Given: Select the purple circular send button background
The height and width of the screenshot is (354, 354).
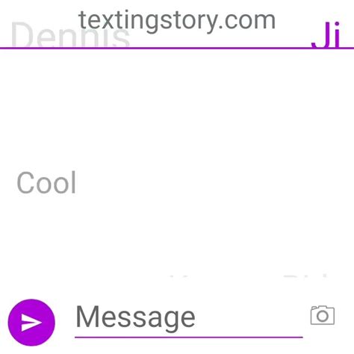Looking at the screenshot, I should pyautogui.click(x=31, y=323).
